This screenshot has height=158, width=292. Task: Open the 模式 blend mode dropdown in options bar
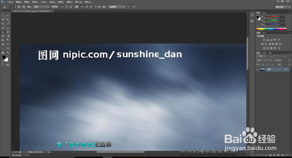click(x=41, y=7)
